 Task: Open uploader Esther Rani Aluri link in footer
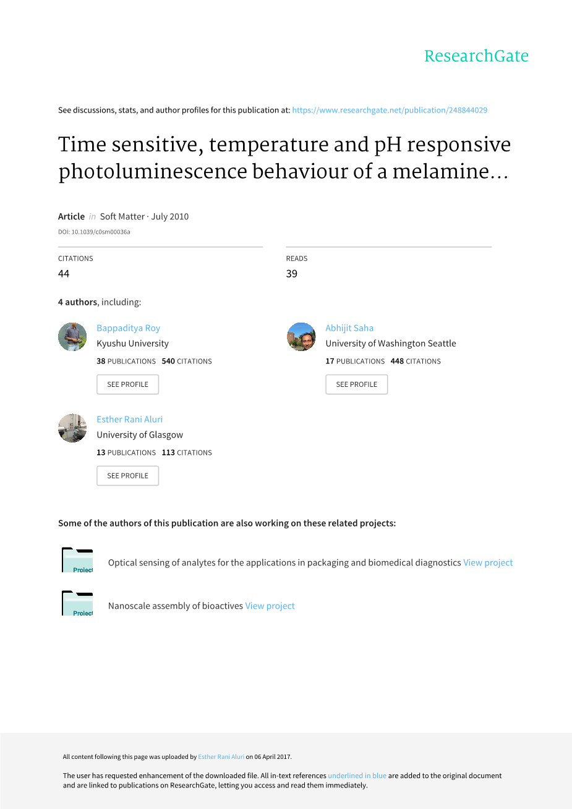pyautogui.click(x=221, y=756)
